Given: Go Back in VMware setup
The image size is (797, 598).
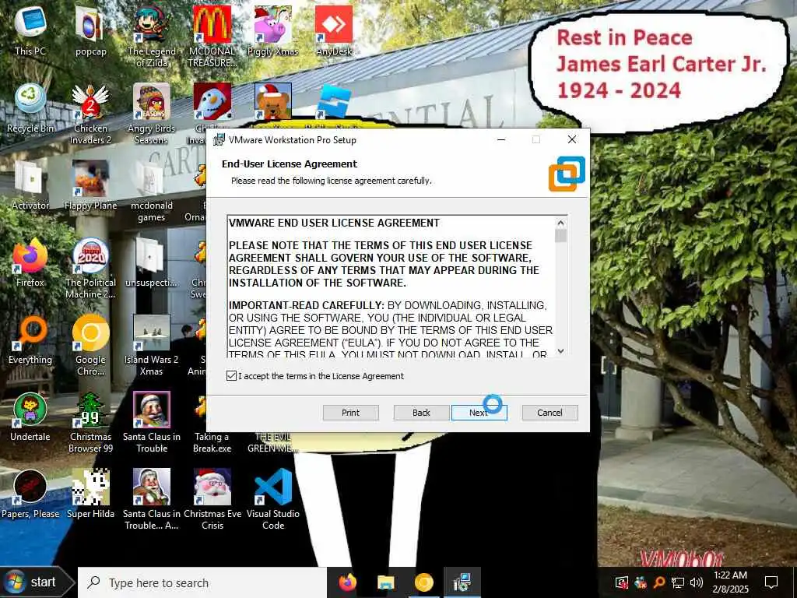Looking at the screenshot, I should (421, 413).
